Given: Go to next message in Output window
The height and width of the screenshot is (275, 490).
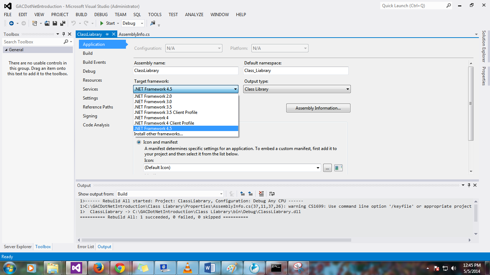Looking at the screenshot, I should coord(250,193).
